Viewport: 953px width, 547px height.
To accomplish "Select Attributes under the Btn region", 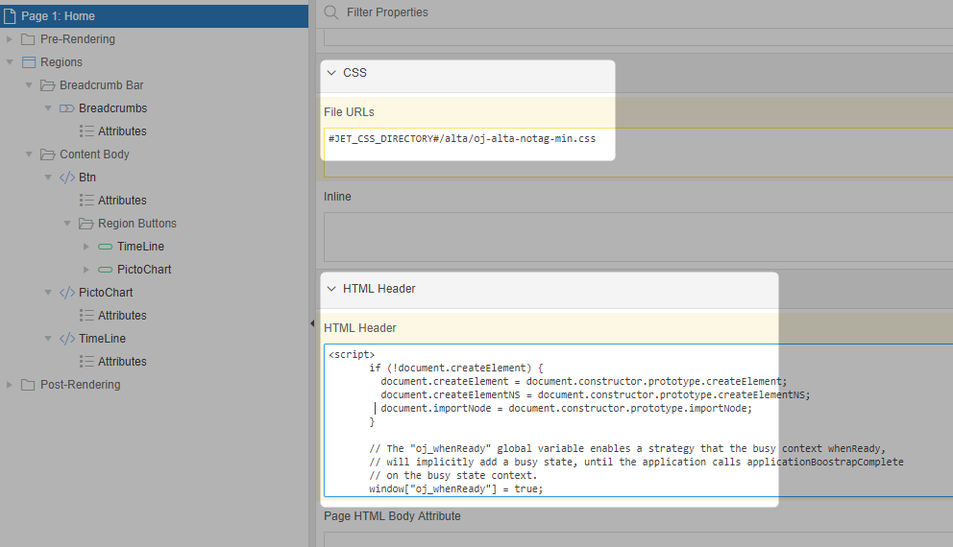I will coord(122,201).
